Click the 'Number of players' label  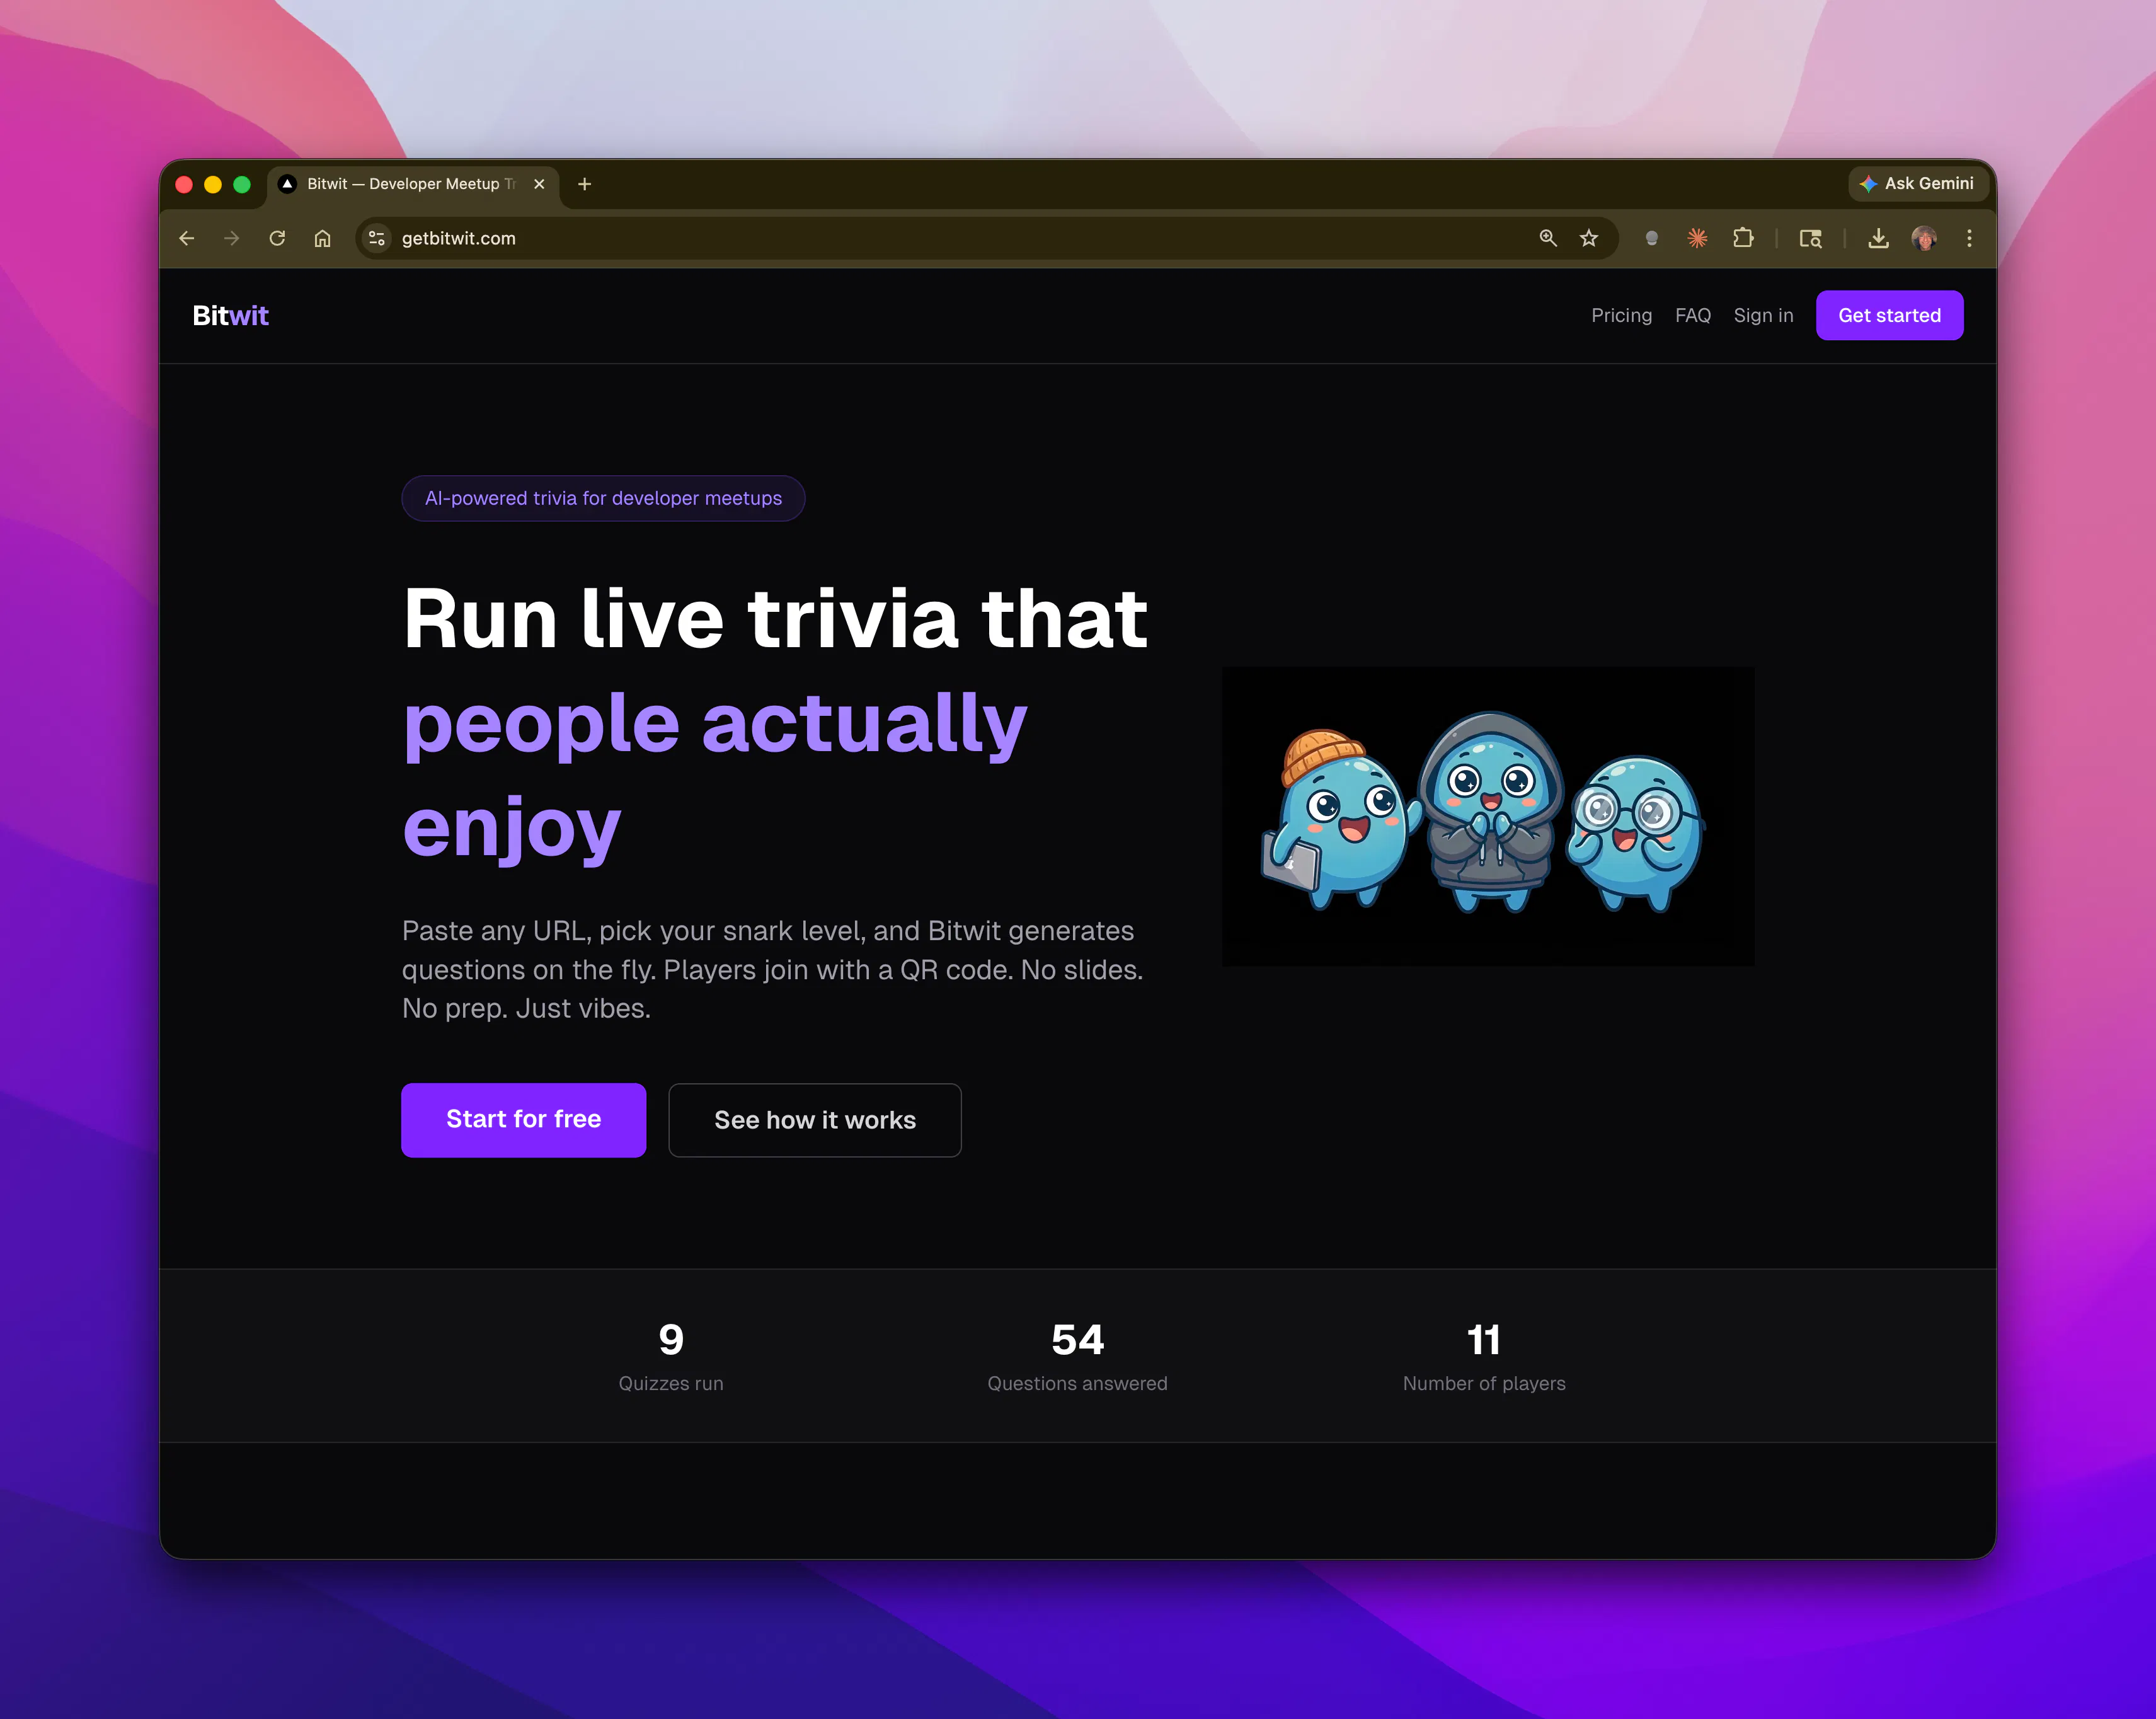(1483, 1383)
